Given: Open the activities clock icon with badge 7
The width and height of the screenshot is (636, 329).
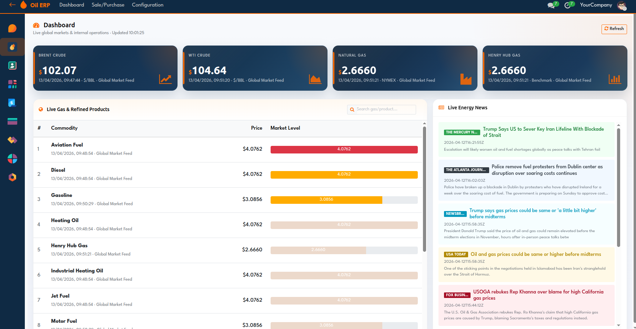Looking at the screenshot, I should [567, 5].
